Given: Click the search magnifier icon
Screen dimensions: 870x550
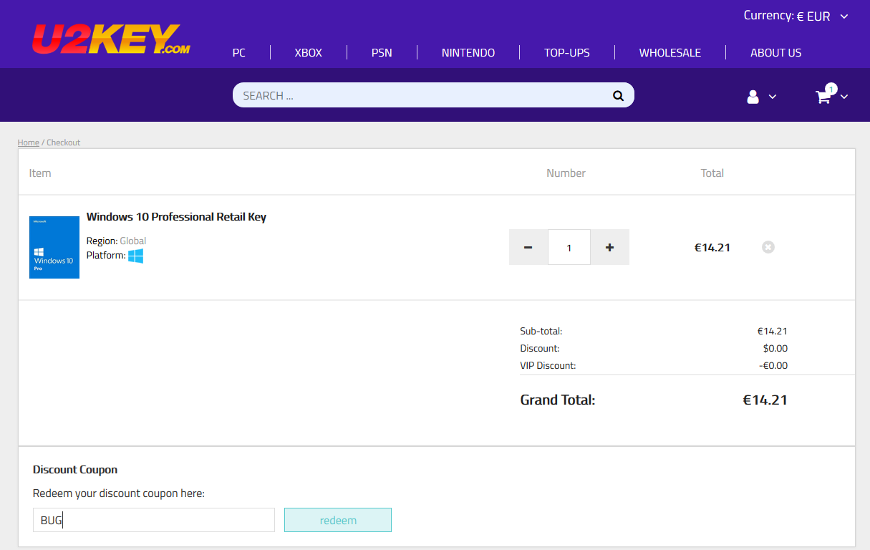Looking at the screenshot, I should click(x=619, y=96).
